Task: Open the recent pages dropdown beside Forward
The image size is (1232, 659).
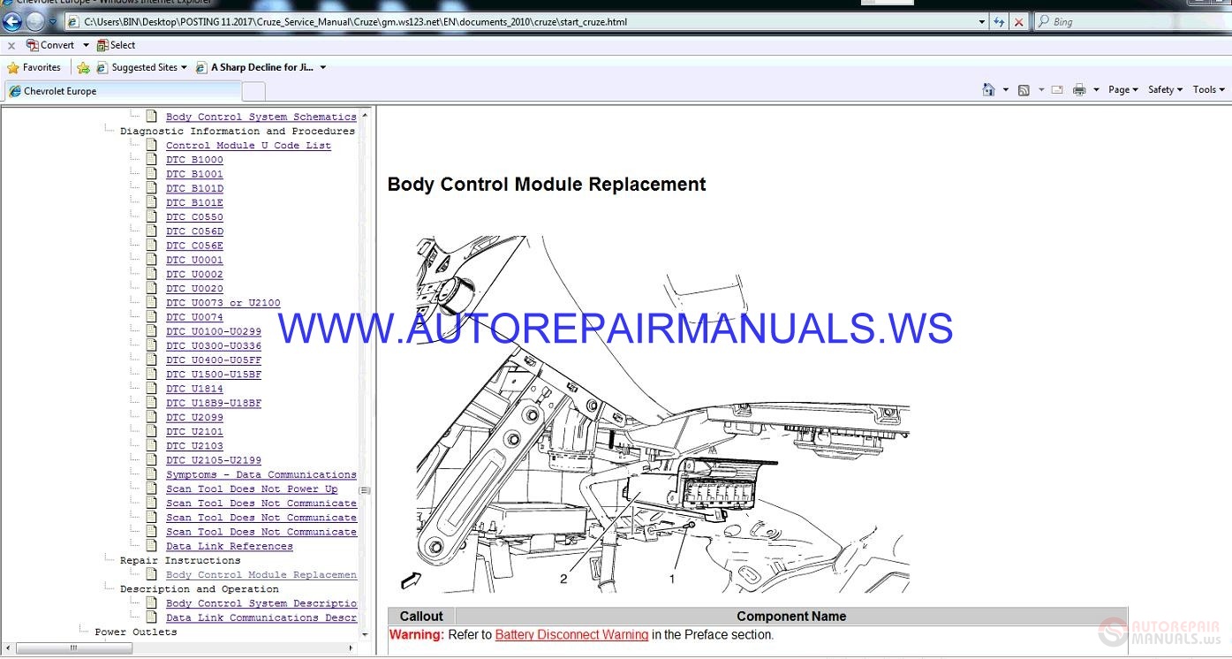Action: pos(52,22)
